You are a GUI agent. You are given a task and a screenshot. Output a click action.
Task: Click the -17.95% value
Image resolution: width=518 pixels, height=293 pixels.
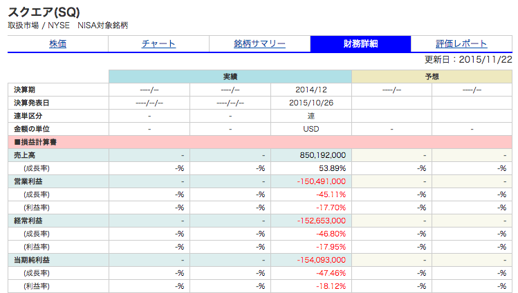[x=331, y=247]
